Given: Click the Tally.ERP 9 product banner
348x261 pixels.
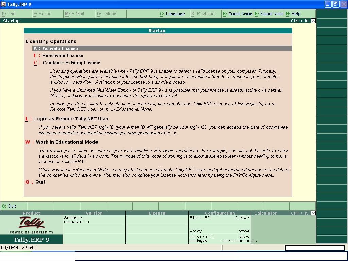Looking at the screenshot, I should [x=31, y=240].
